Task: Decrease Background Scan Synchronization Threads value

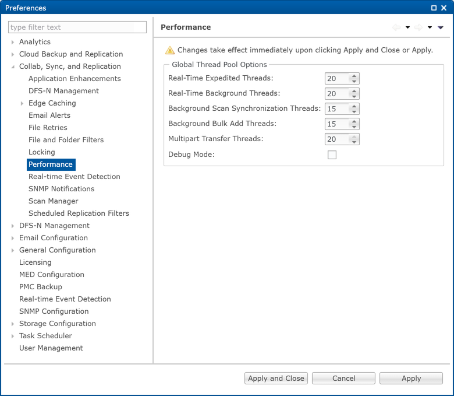Action: [x=354, y=111]
